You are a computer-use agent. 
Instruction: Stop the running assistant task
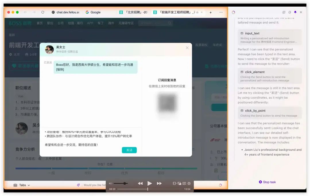tap(267, 182)
